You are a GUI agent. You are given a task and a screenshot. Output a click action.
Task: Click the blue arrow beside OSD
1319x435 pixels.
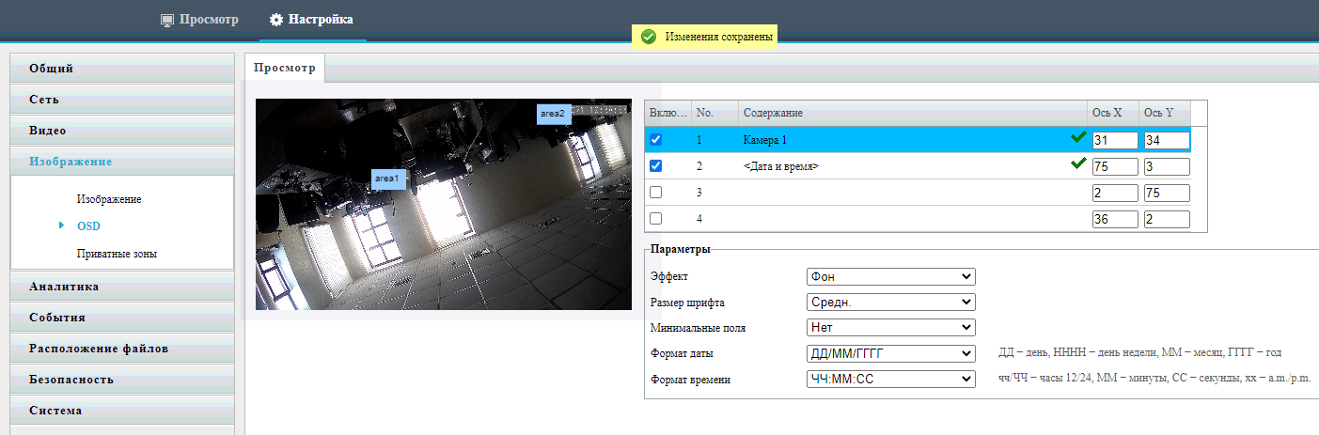click(x=61, y=225)
